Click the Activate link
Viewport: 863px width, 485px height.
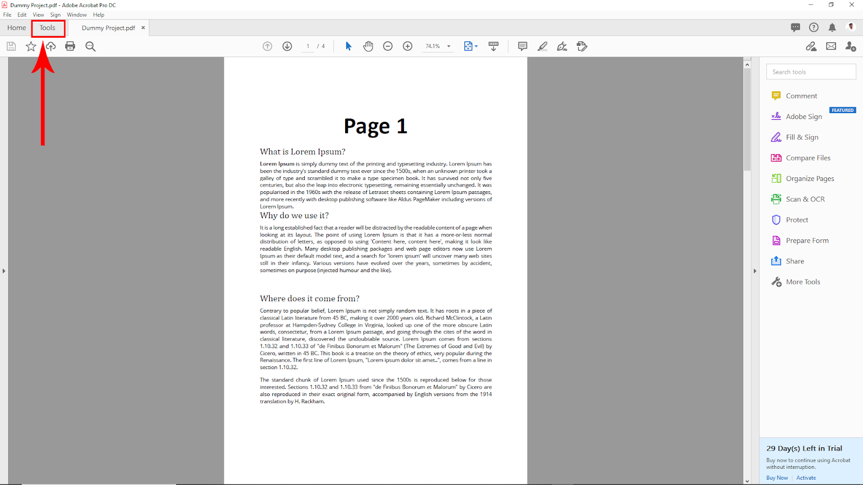(806, 478)
